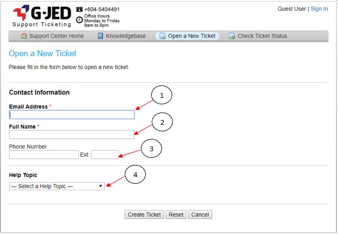Click the clock icon next to Office Hours
This screenshot has width=338, height=234.
(x=79, y=20)
